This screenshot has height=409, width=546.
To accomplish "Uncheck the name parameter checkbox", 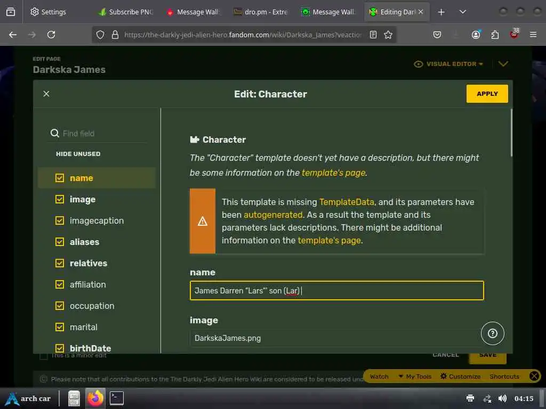I will click(60, 178).
